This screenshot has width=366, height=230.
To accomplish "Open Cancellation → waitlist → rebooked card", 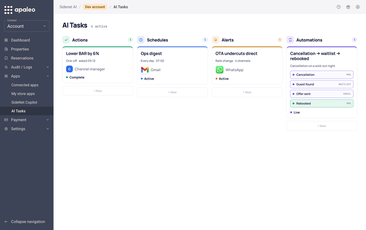I will point(322,82).
